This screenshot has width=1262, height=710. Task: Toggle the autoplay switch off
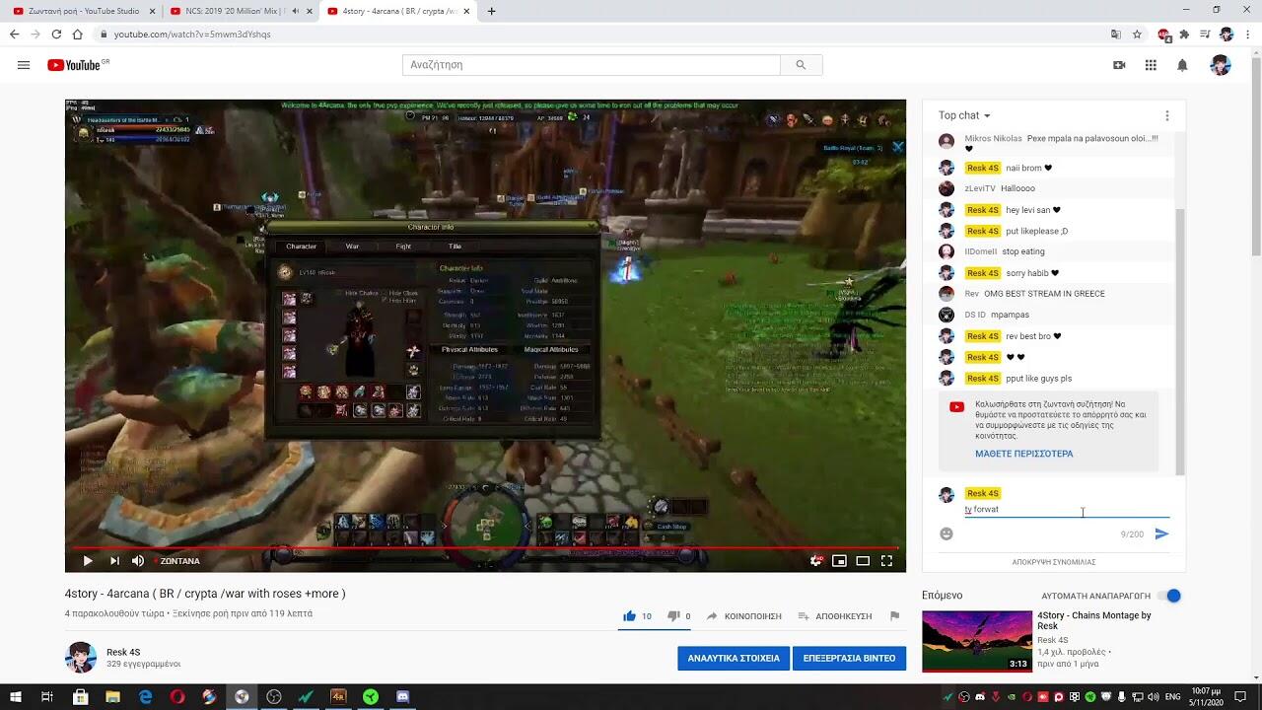(1168, 596)
